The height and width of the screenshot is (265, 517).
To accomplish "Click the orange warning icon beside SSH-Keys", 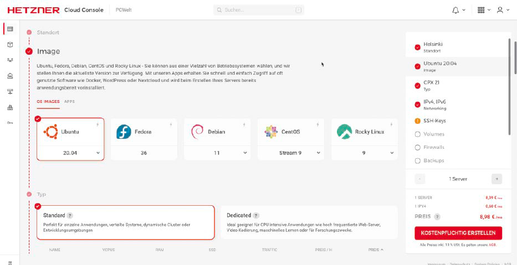I will (x=417, y=121).
